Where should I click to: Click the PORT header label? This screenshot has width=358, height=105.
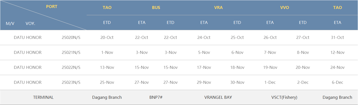click(x=51, y=7)
